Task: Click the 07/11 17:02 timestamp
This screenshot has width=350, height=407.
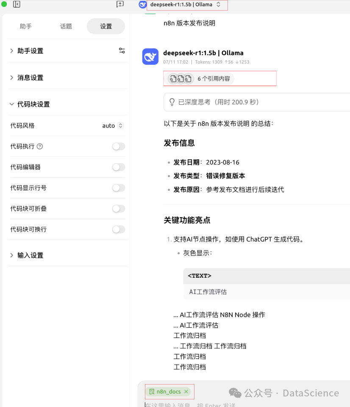Action: point(176,62)
